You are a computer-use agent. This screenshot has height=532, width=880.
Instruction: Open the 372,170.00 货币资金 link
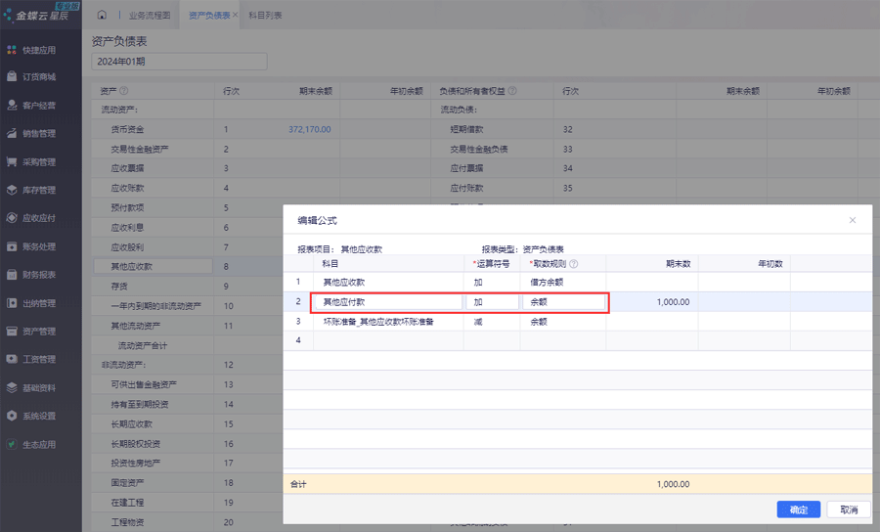point(309,129)
